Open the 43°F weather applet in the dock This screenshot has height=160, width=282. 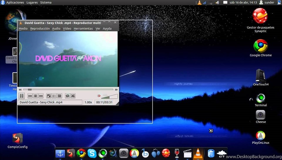tap(221, 154)
